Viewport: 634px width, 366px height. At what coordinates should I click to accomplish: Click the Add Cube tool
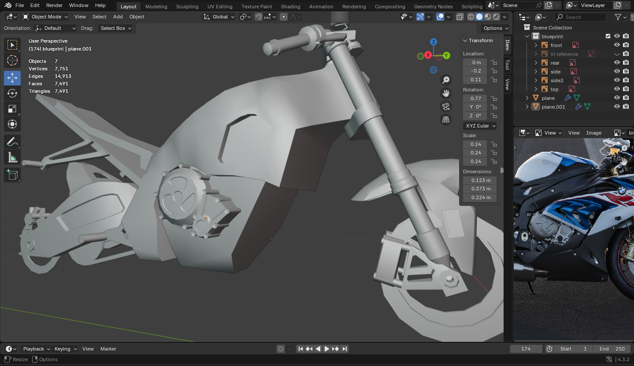point(12,175)
